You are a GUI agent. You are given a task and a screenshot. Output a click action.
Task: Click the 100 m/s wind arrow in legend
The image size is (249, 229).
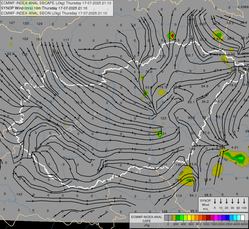pyautogui.click(x=244, y=201)
